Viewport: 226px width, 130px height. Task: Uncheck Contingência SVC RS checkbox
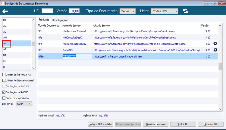[x=4, y=92]
